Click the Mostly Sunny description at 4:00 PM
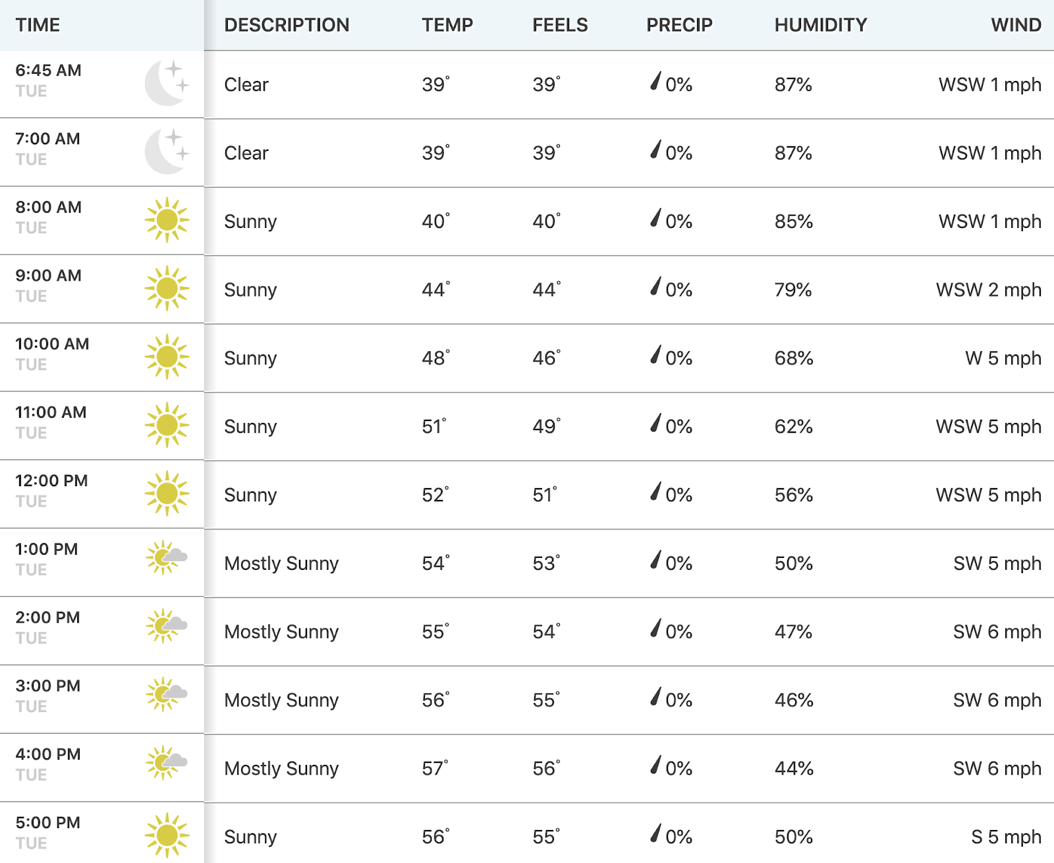The image size is (1054, 863). click(x=281, y=769)
